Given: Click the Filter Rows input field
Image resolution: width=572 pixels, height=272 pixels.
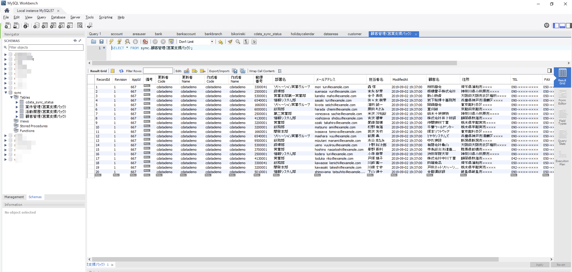Looking at the screenshot, I should [158, 71].
